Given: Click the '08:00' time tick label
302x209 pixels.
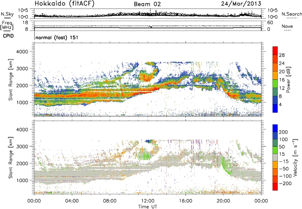Looking at the screenshot, I should coord(110,201).
